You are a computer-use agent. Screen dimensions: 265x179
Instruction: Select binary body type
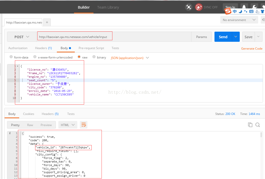94,57
